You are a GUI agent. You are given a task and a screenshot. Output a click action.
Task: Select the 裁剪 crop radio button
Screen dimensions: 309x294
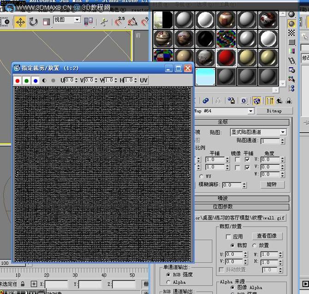tap(232, 245)
